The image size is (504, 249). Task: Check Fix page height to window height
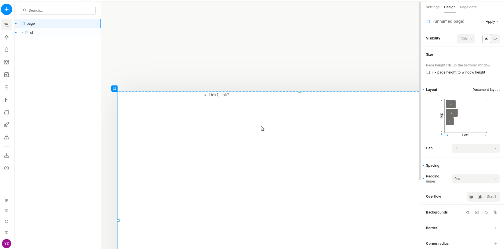428,72
